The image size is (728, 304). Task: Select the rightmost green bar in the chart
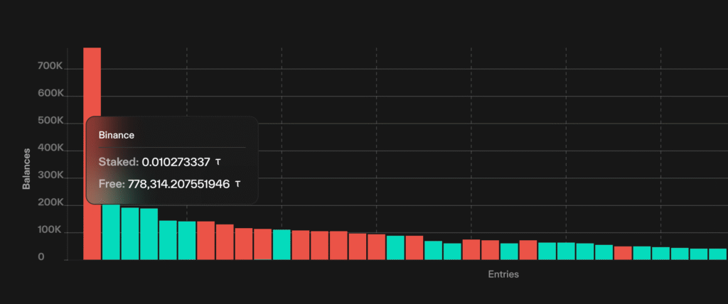pyautogui.click(x=718, y=254)
